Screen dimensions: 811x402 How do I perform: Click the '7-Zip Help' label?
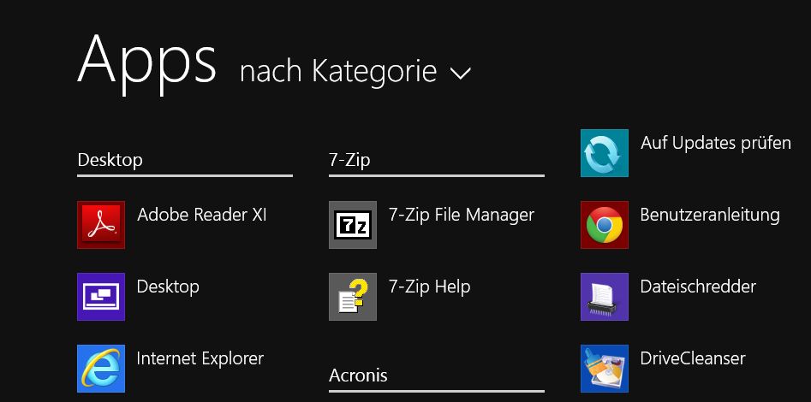(430, 287)
